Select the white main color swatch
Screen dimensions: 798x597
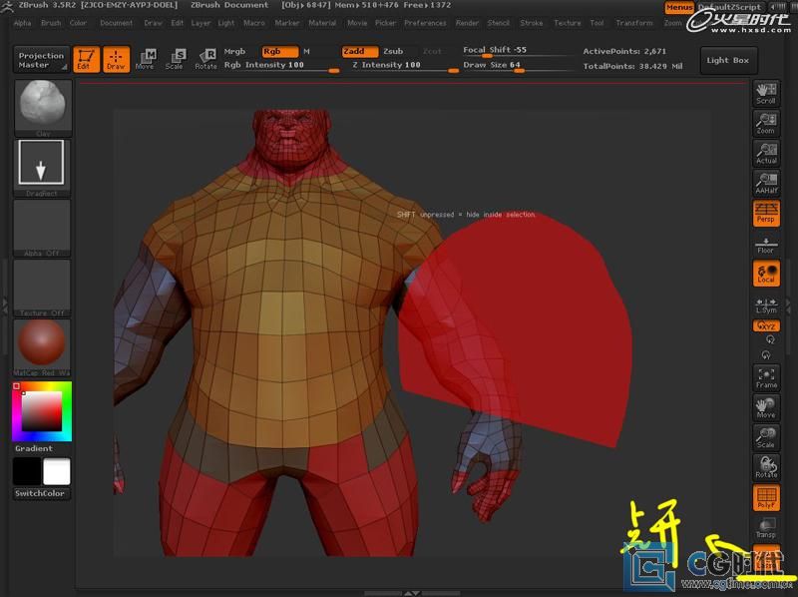pyautogui.click(x=57, y=471)
